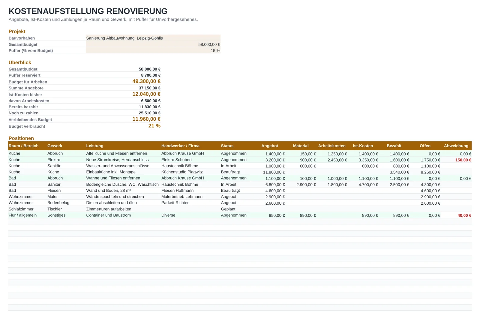Select the Offen amount 8.260,00 €
The height and width of the screenshot is (319, 480).
pos(430,172)
